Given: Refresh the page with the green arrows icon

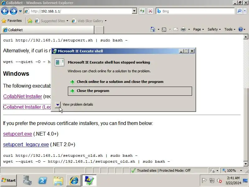Looking at the screenshot, I should (142, 11).
